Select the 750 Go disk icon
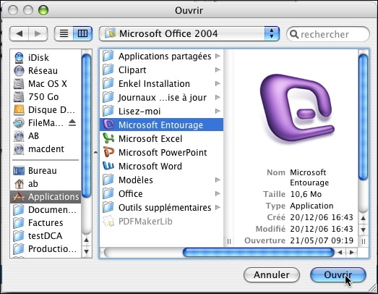The image size is (378, 294). click(19, 97)
